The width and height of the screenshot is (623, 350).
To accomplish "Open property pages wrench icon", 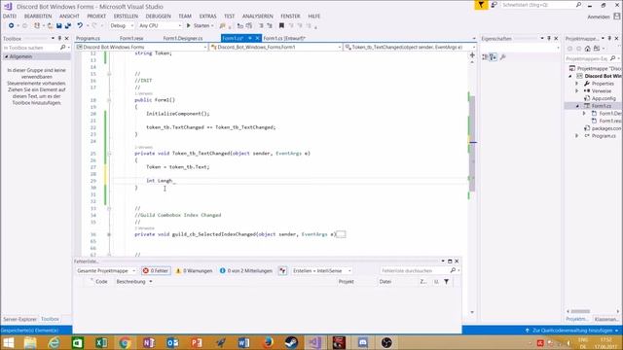I will point(503,57).
